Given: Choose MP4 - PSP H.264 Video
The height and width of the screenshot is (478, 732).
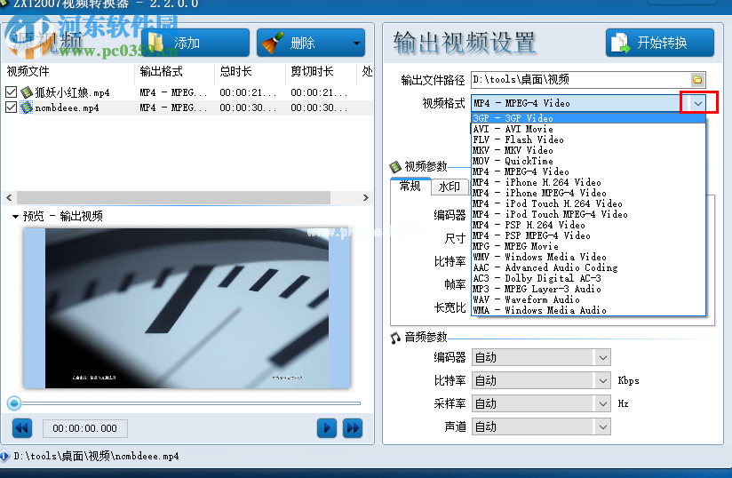Looking at the screenshot, I should tap(588, 225).
